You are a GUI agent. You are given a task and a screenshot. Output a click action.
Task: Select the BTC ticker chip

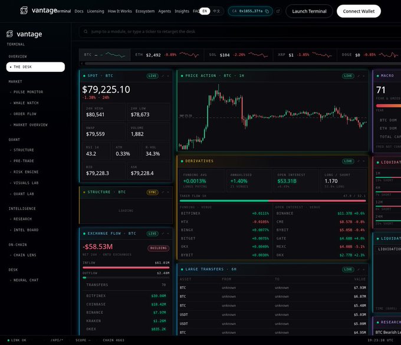(104, 55)
